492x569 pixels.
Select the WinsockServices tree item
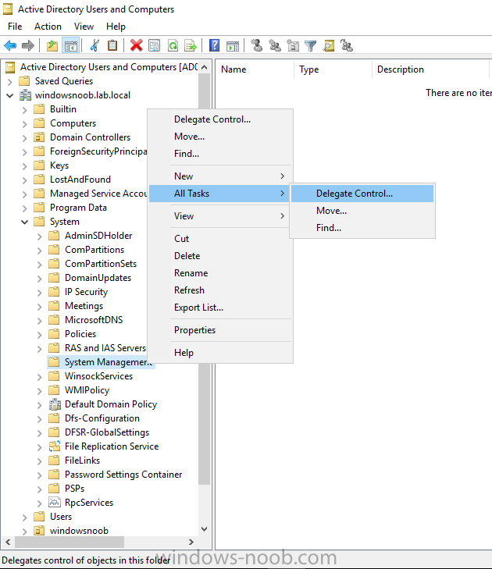98,376
